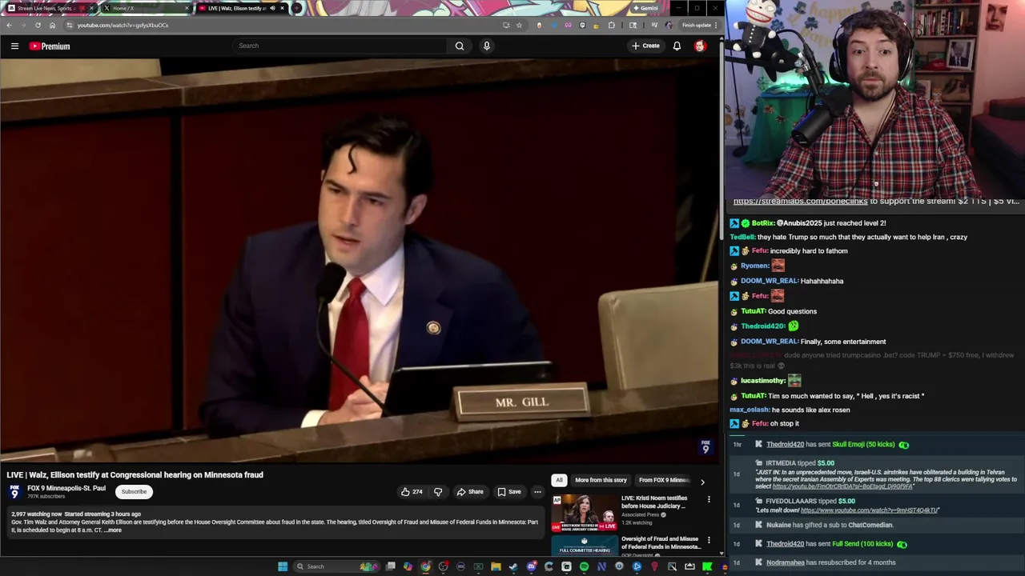Open FOX 9 Minneapolis-St. Paul channel name
Image resolution: width=1025 pixels, height=576 pixels.
[x=66, y=488]
